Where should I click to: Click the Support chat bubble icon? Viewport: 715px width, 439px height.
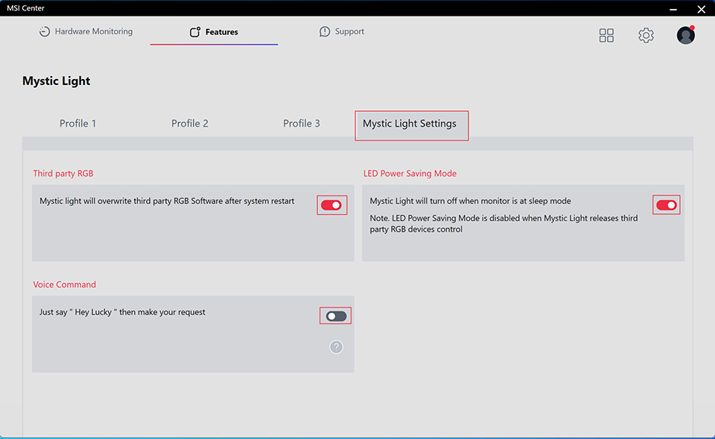click(325, 31)
